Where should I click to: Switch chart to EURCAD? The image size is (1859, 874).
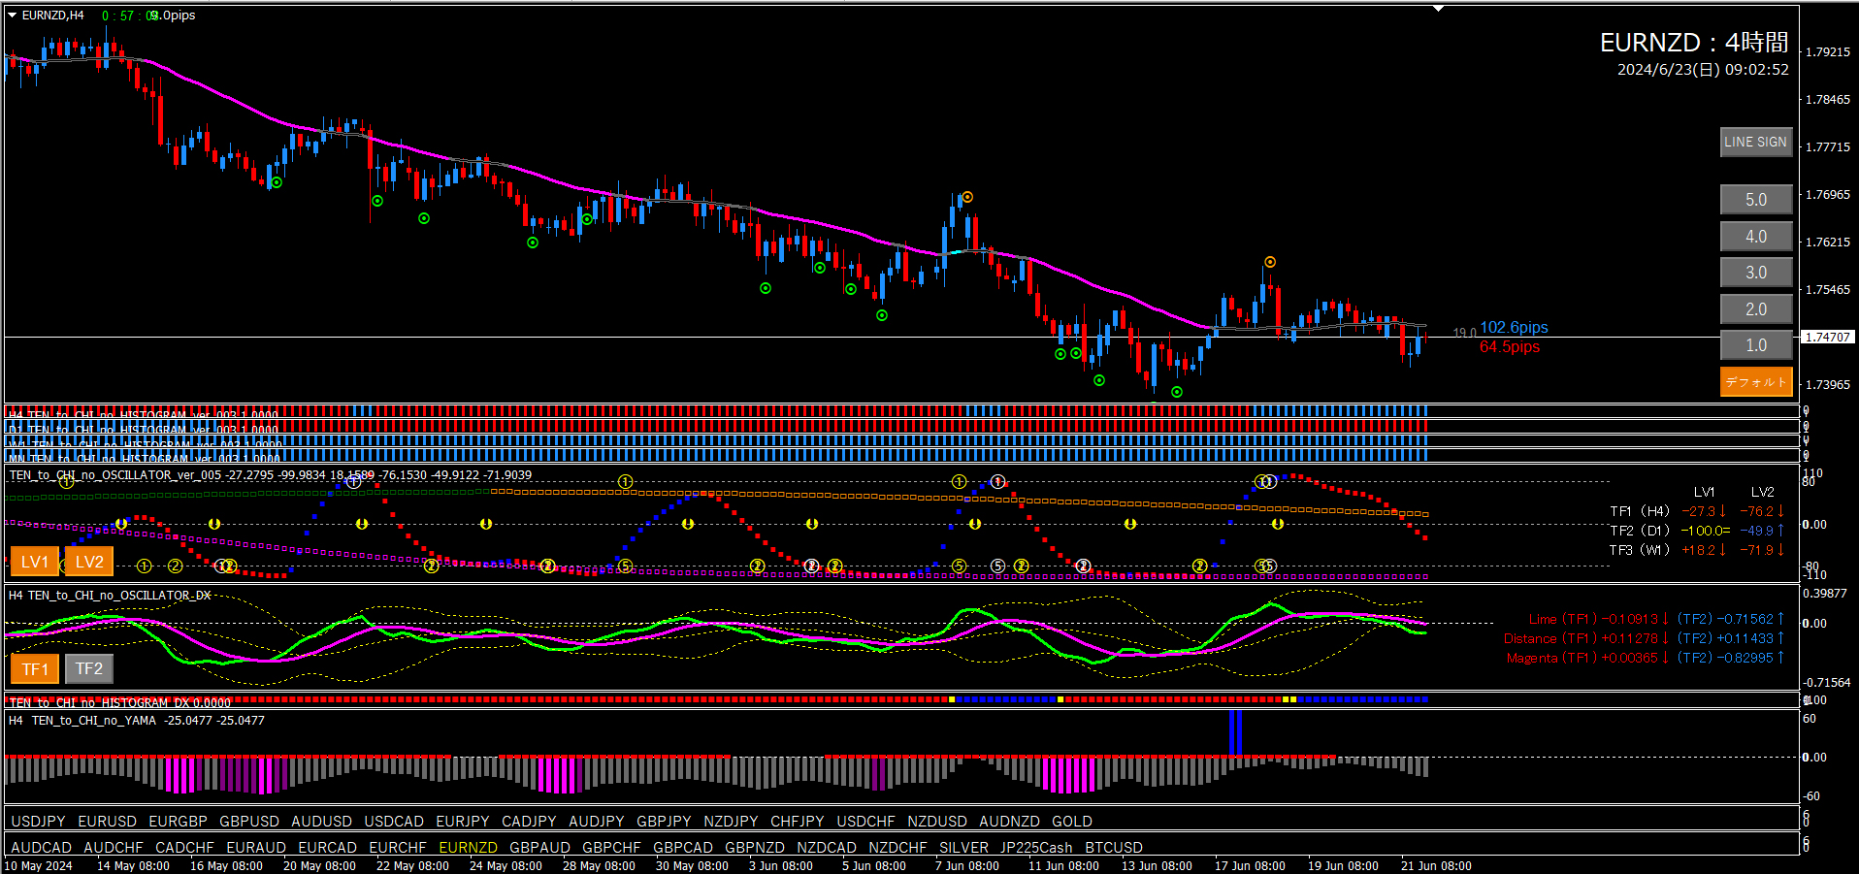tap(327, 848)
